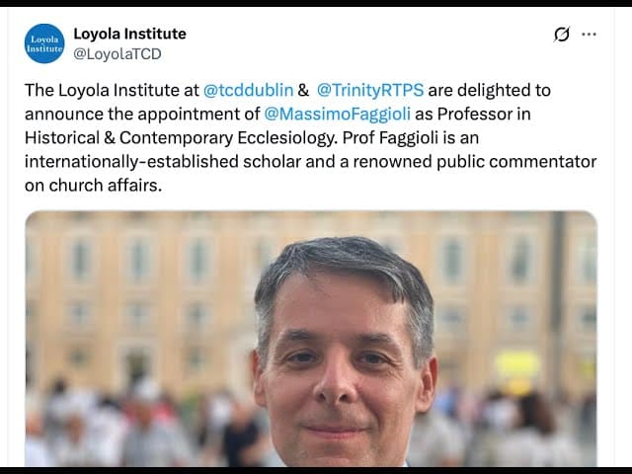Screen dimensions: 632x474
Task: Open the Grok explain-post icon
Action: [x=562, y=35]
